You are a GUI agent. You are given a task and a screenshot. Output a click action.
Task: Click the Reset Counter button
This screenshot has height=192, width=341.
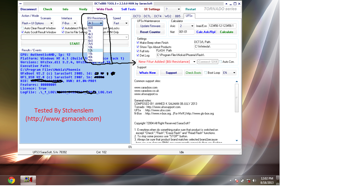tap(150, 32)
